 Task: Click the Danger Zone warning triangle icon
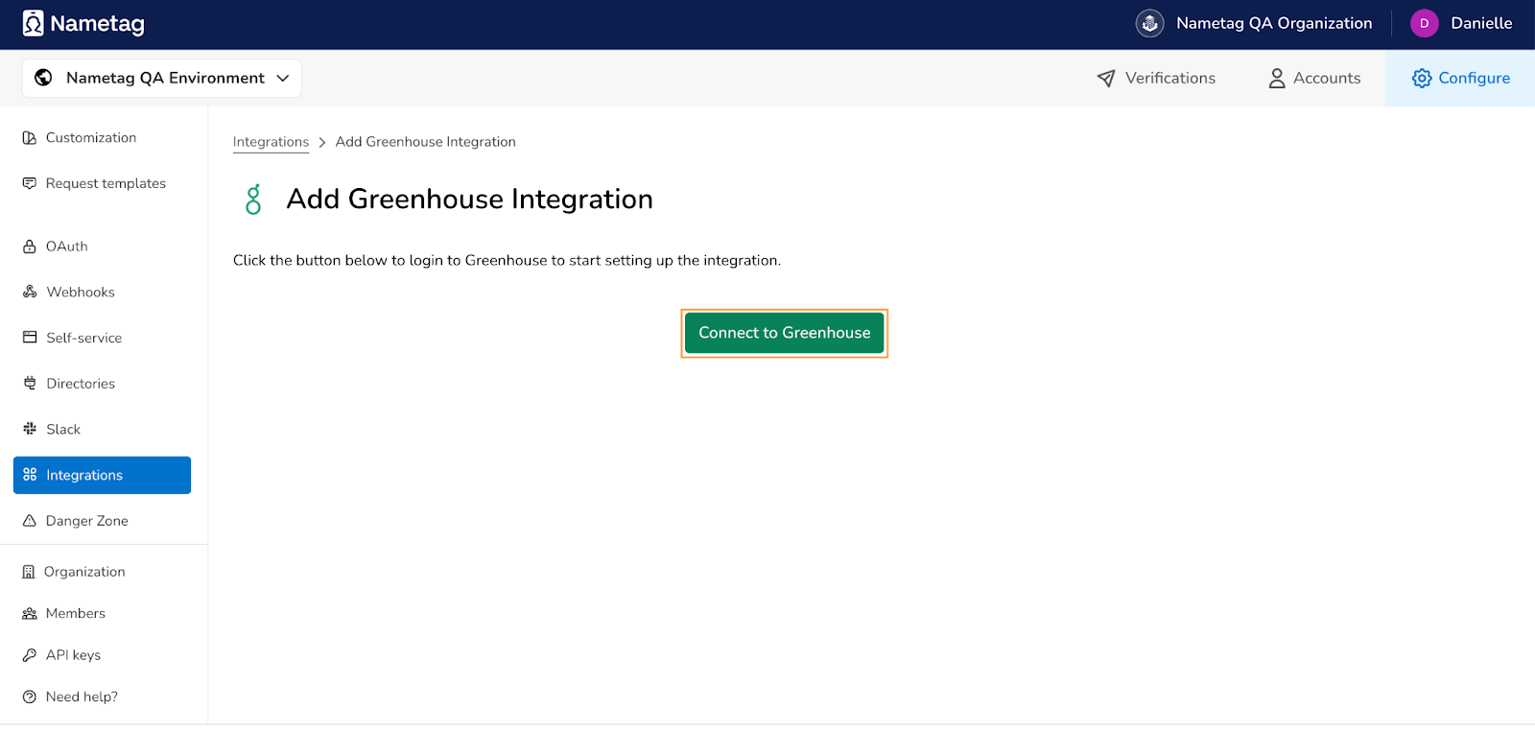pos(30,521)
